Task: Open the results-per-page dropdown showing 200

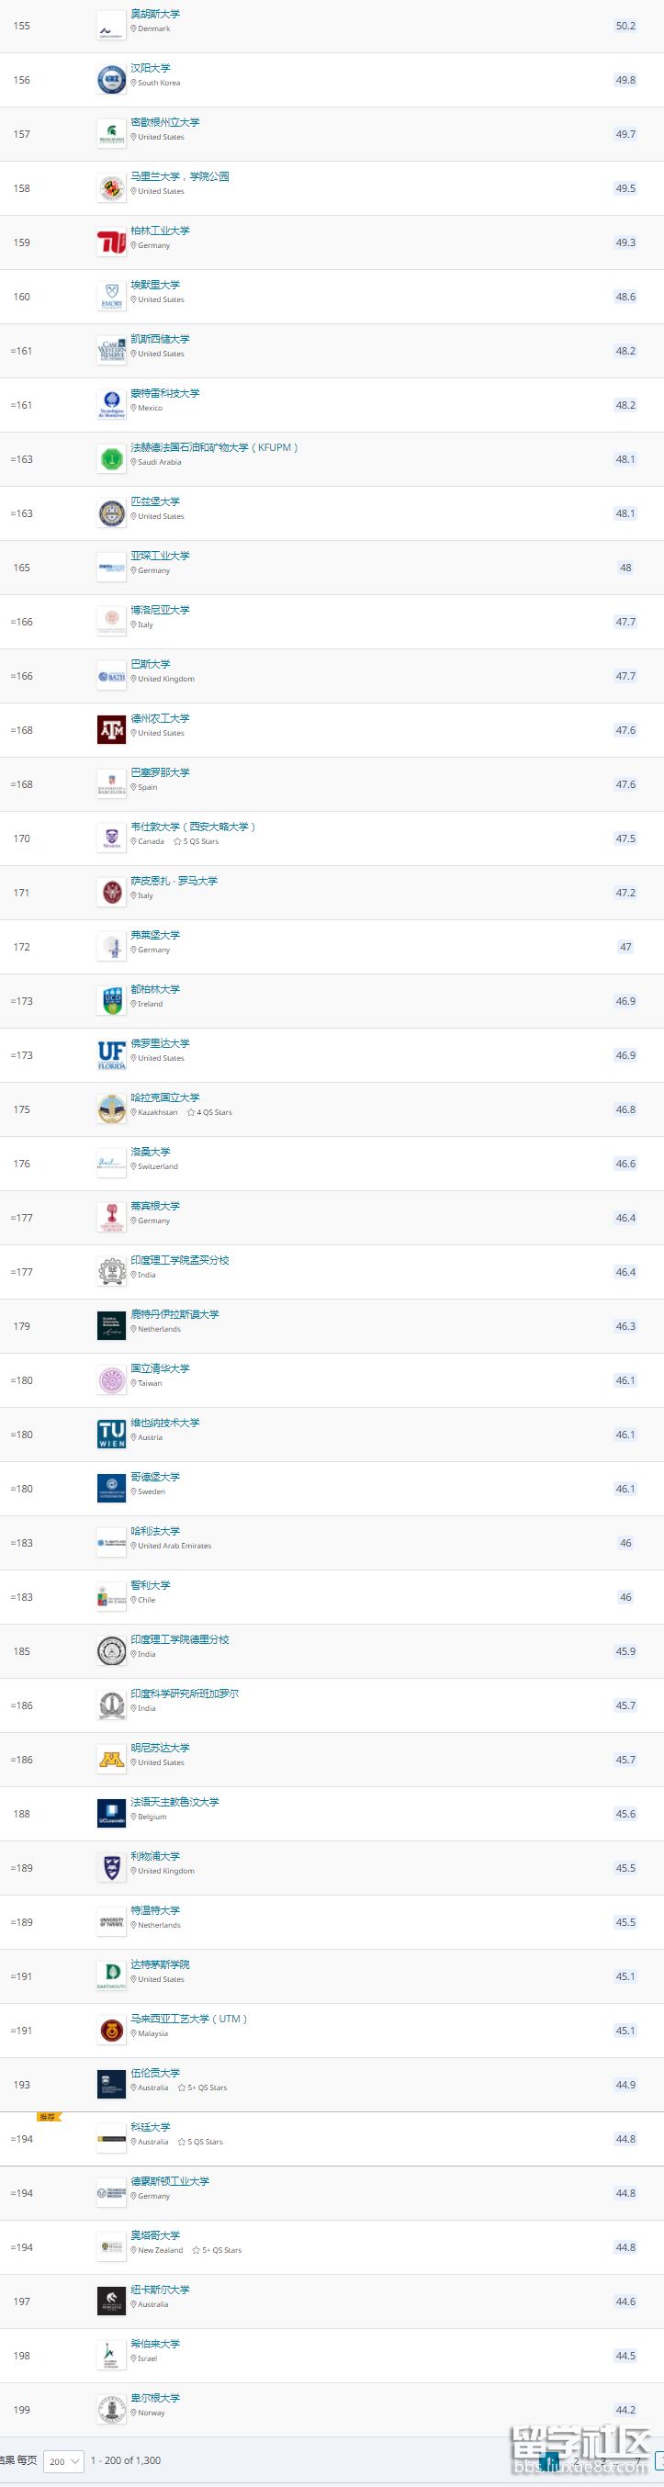Action: 63,2461
